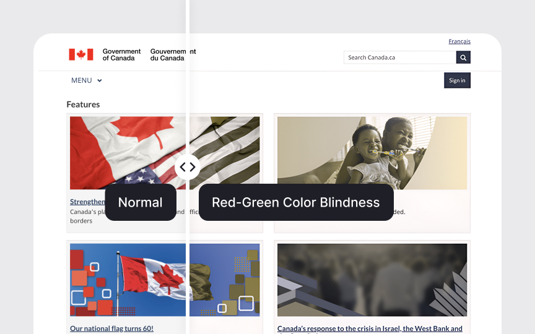This screenshot has height=334, width=535.
Task: Click the blurred crowd crisis response image
Action: (x=372, y=280)
